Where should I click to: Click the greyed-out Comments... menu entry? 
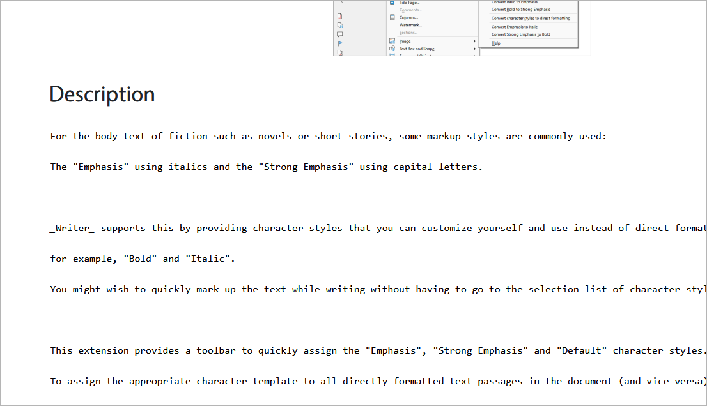tap(410, 10)
